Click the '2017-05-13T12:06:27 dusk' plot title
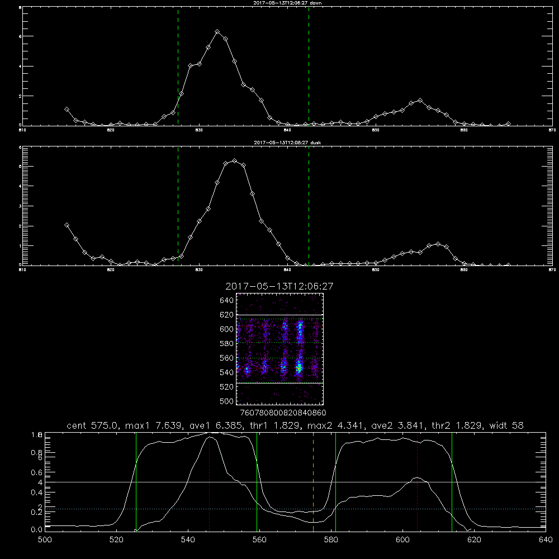Image resolution: width=559 pixels, height=559 pixels. point(287,143)
